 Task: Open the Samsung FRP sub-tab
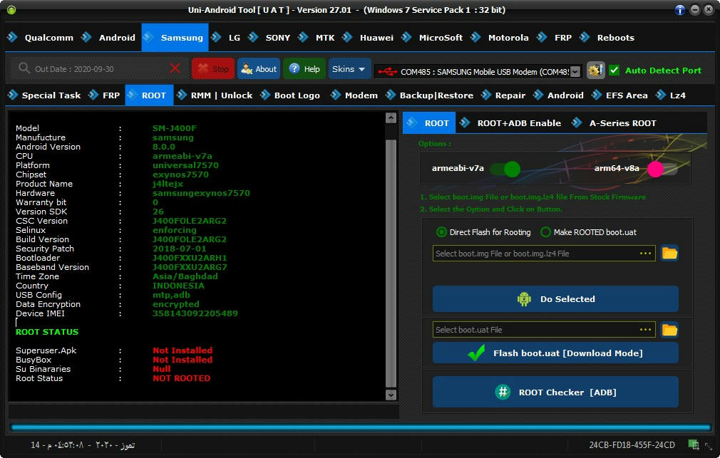point(104,95)
